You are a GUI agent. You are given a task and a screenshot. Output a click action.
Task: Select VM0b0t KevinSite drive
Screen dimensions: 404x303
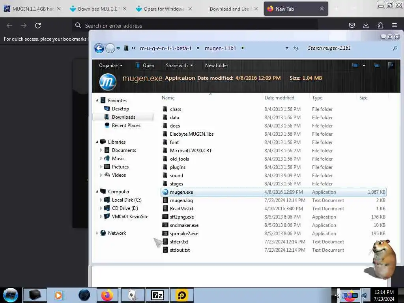130,217
